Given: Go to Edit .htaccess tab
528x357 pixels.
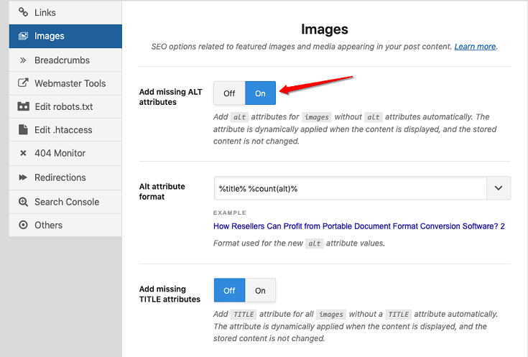Looking at the screenshot, I should point(65,130).
